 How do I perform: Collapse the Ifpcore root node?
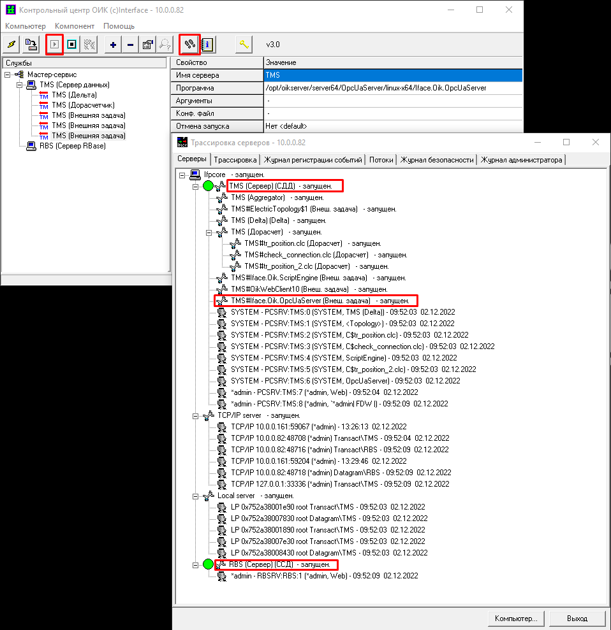182,175
